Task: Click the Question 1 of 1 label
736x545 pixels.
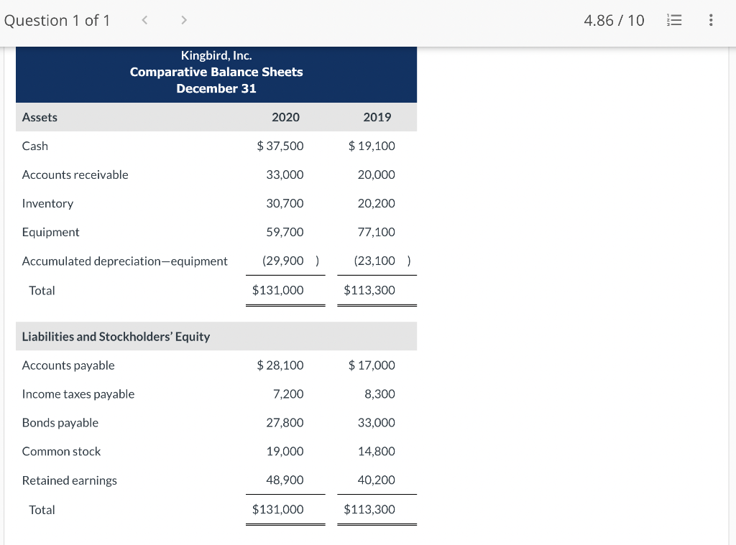Action: (x=57, y=20)
